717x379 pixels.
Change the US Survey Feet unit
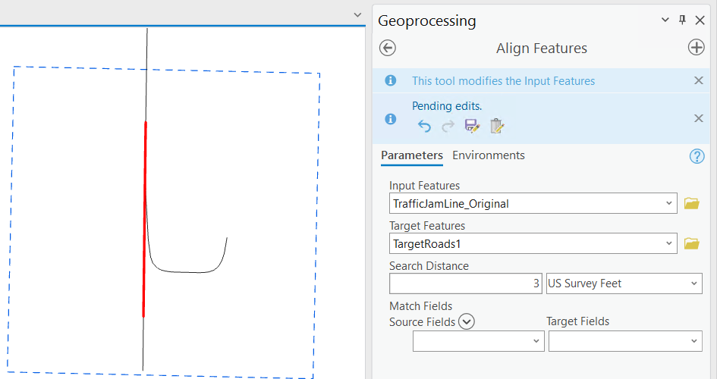pyautogui.click(x=623, y=283)
